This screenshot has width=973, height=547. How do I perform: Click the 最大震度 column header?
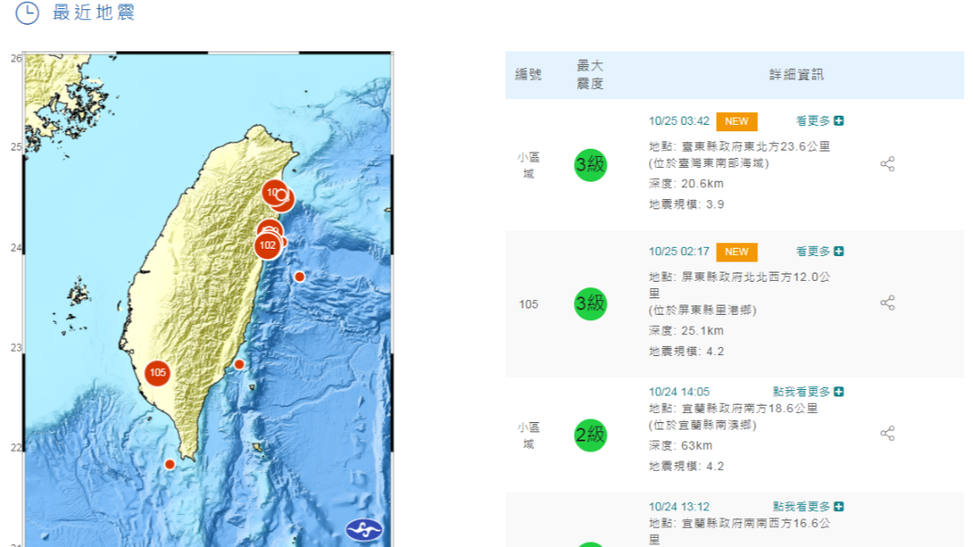(x=589, y=74)
